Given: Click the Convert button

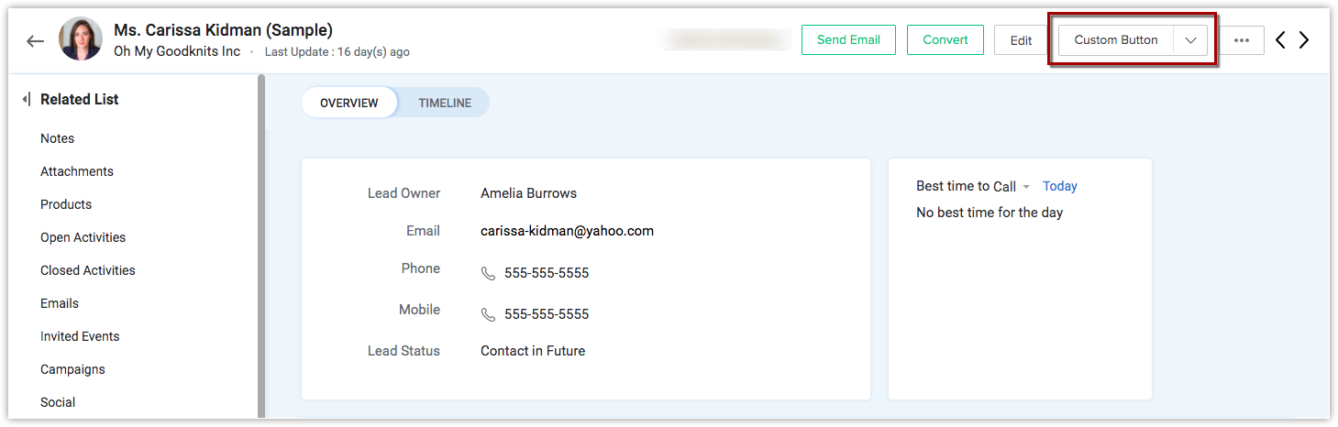Looking at the screenshot, I should (945, 40).
